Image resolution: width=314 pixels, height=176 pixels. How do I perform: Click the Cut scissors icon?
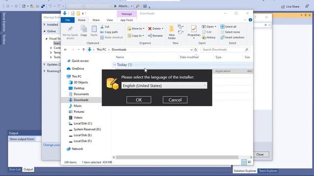click(102, 26)
